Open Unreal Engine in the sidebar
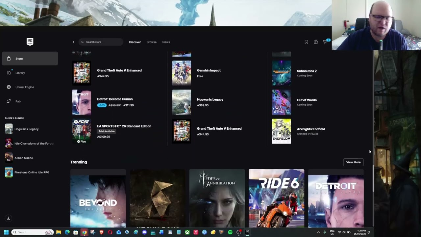The height and width of the screenshot is (237, 421). (x=30, y=87)
